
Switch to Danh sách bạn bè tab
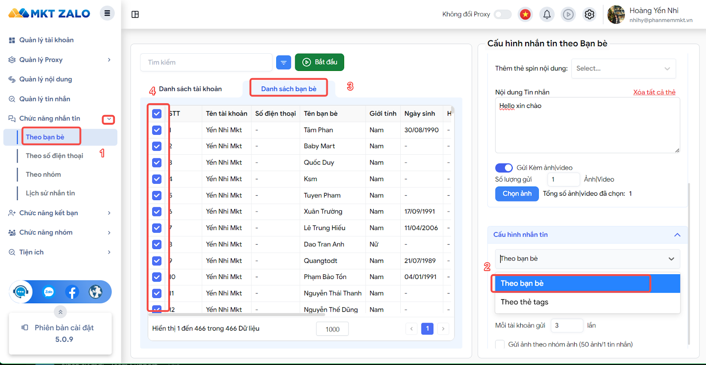(x=289, y=89)
